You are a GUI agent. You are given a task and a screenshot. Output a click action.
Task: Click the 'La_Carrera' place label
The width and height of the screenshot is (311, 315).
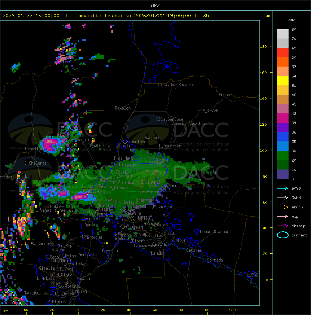pos(42,244)
